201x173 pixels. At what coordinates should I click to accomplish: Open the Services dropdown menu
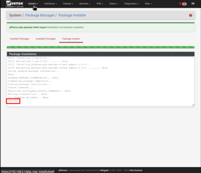[x=85, y=4]
